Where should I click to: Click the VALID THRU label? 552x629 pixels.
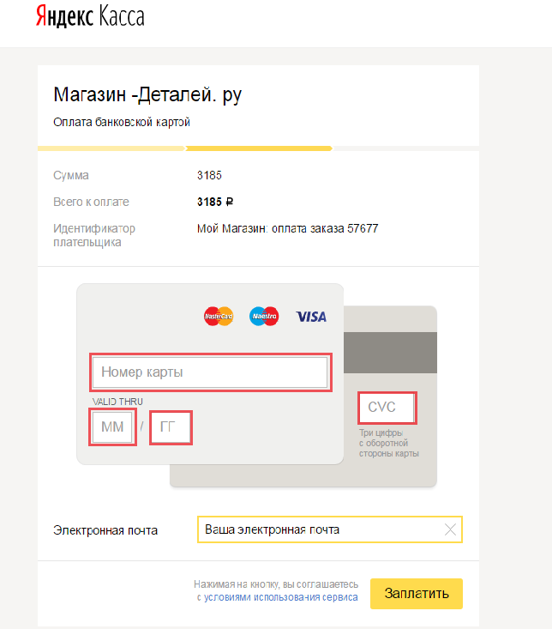click(x=117, y=402)
